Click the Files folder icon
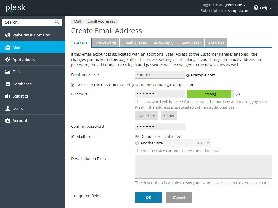 [8, 72]
